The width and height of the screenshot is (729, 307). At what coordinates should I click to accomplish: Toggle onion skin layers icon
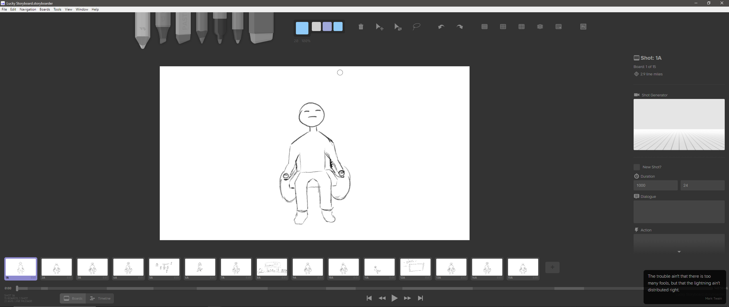[540, 27]
